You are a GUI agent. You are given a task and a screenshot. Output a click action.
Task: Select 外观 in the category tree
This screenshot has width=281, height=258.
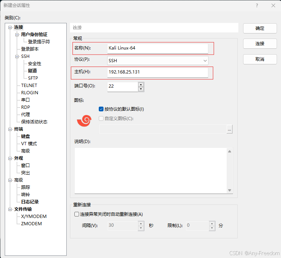19,158
